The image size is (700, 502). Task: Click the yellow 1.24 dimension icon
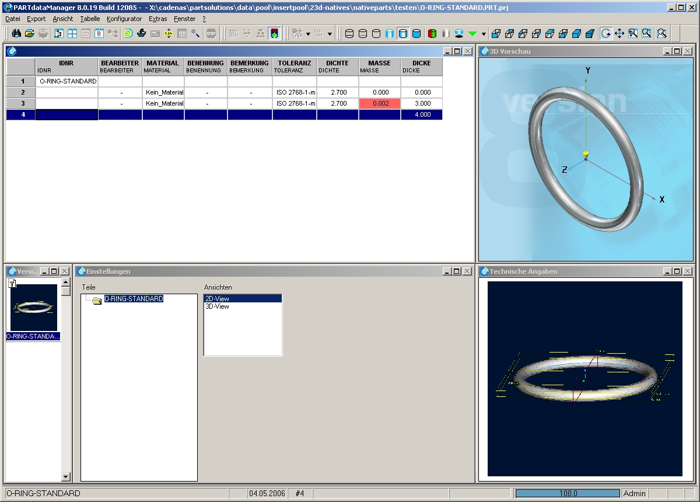(x=169, y=34)
